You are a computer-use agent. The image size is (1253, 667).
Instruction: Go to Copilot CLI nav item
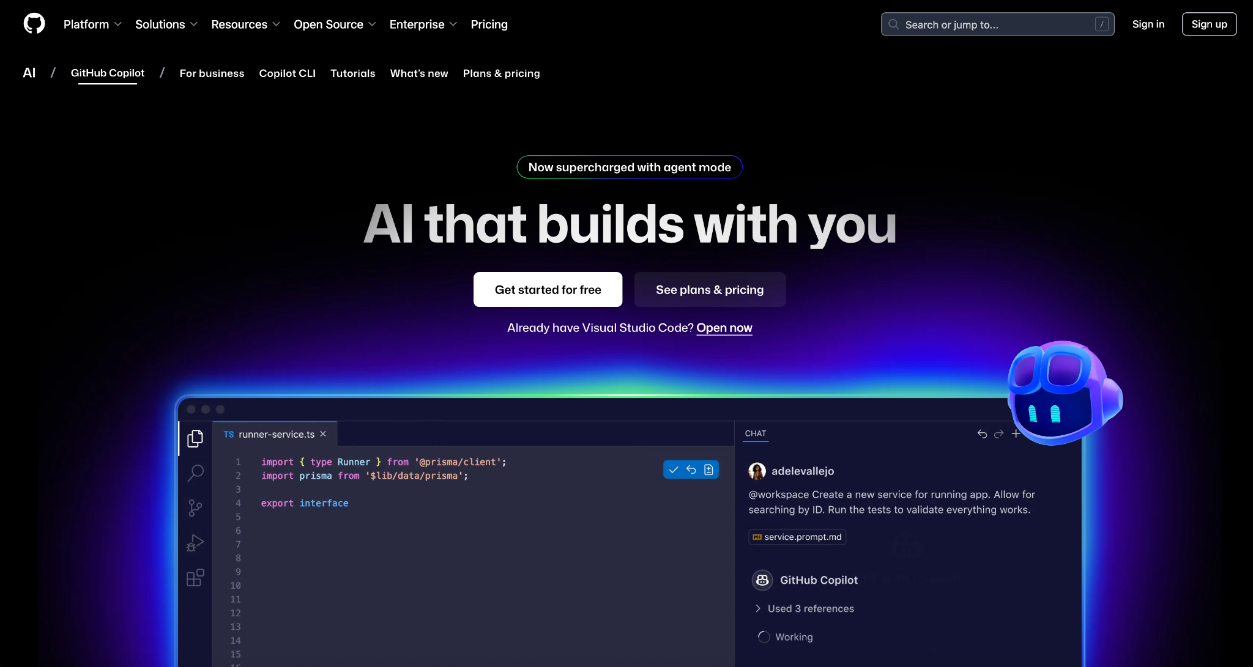(x=287, y=73)
